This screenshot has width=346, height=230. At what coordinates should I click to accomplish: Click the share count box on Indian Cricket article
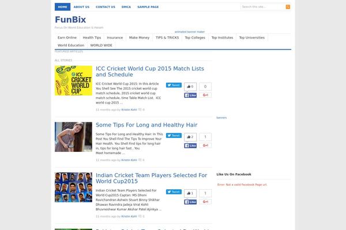pos(205,193)
